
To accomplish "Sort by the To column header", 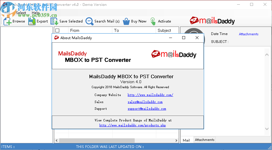I will click(x=134, y=30).
